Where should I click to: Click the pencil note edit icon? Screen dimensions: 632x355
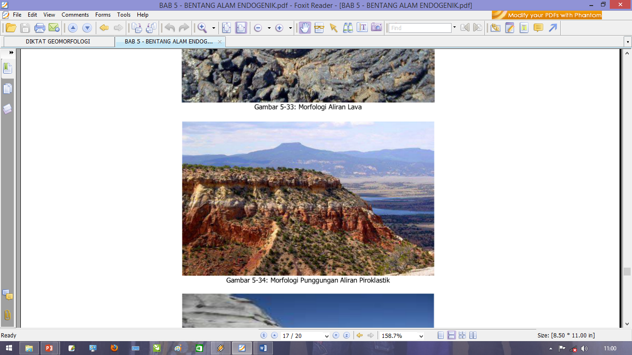(x=510, y=28)
